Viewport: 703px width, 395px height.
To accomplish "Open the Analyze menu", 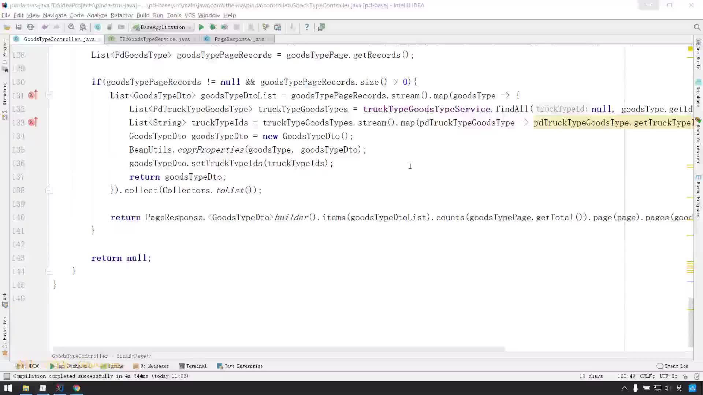I will pyautogui.click(x=97, y=15).
